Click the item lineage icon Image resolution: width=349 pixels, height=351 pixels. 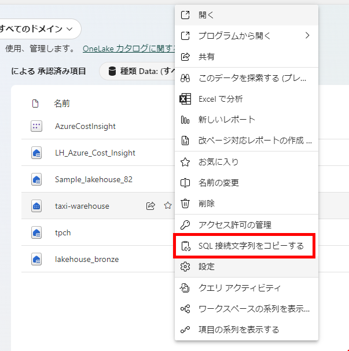tap(185, 330)
